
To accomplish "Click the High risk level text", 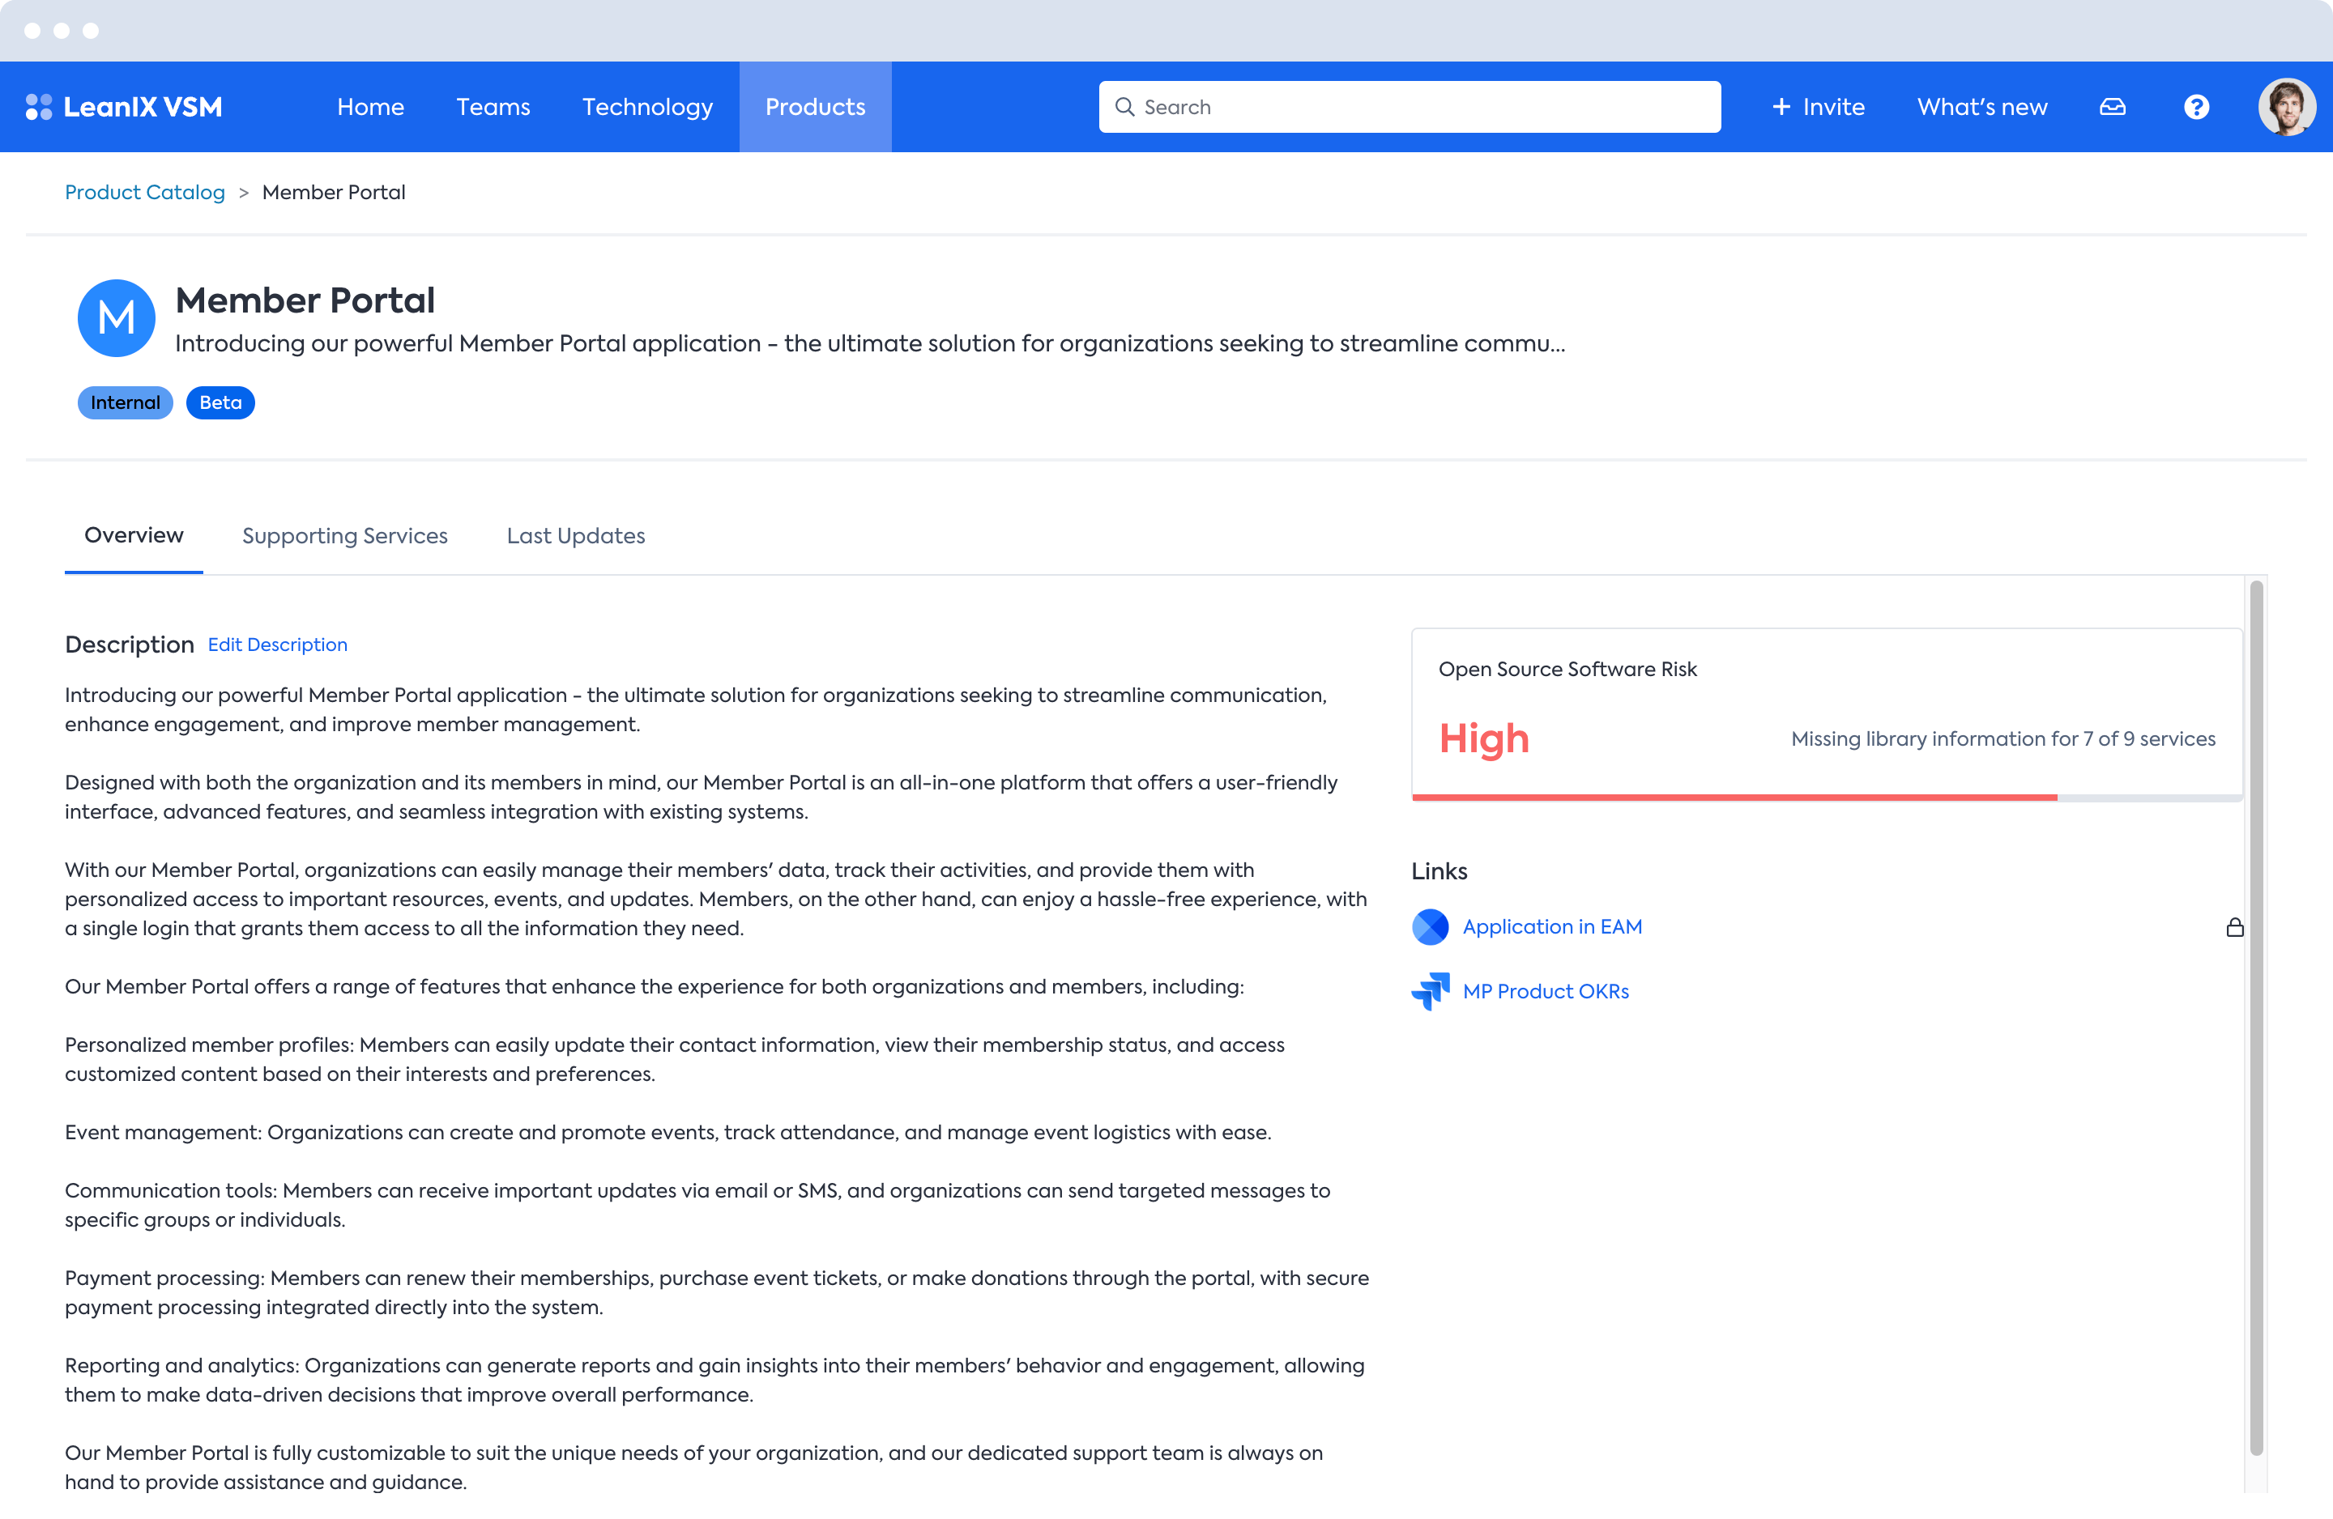I will pos(1484,738).
